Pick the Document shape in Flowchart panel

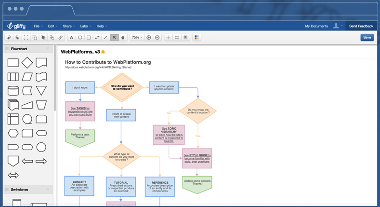pyautogui.click(x=41, y=63)
